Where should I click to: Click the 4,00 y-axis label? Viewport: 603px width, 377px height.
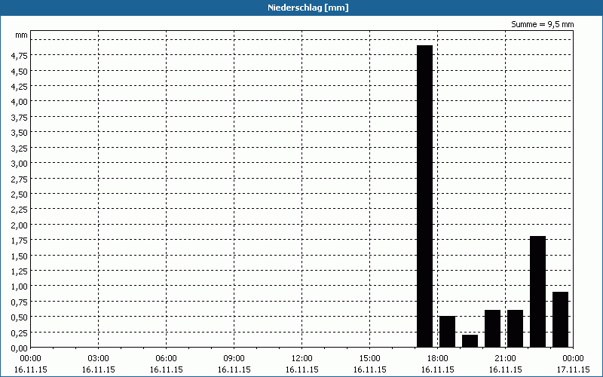20,102
